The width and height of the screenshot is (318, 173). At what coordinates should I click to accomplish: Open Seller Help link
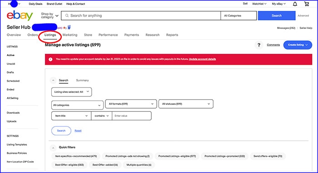[306, 28]
